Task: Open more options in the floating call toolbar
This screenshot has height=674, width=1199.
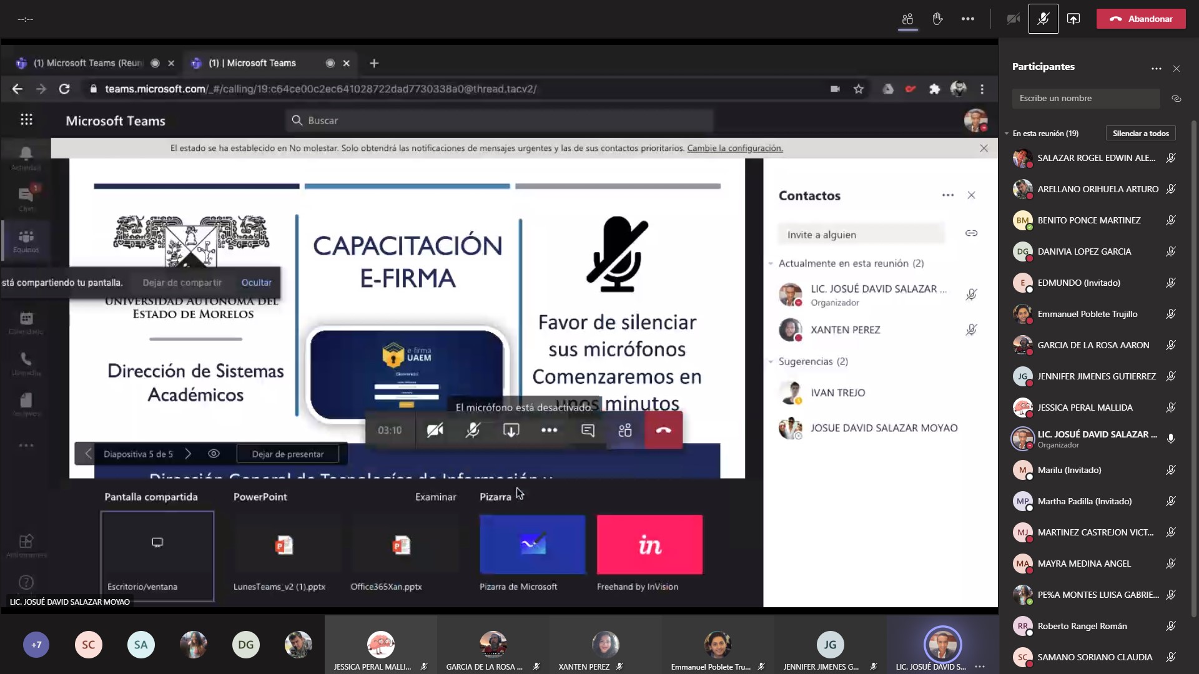Action: (x=549, y=430)
